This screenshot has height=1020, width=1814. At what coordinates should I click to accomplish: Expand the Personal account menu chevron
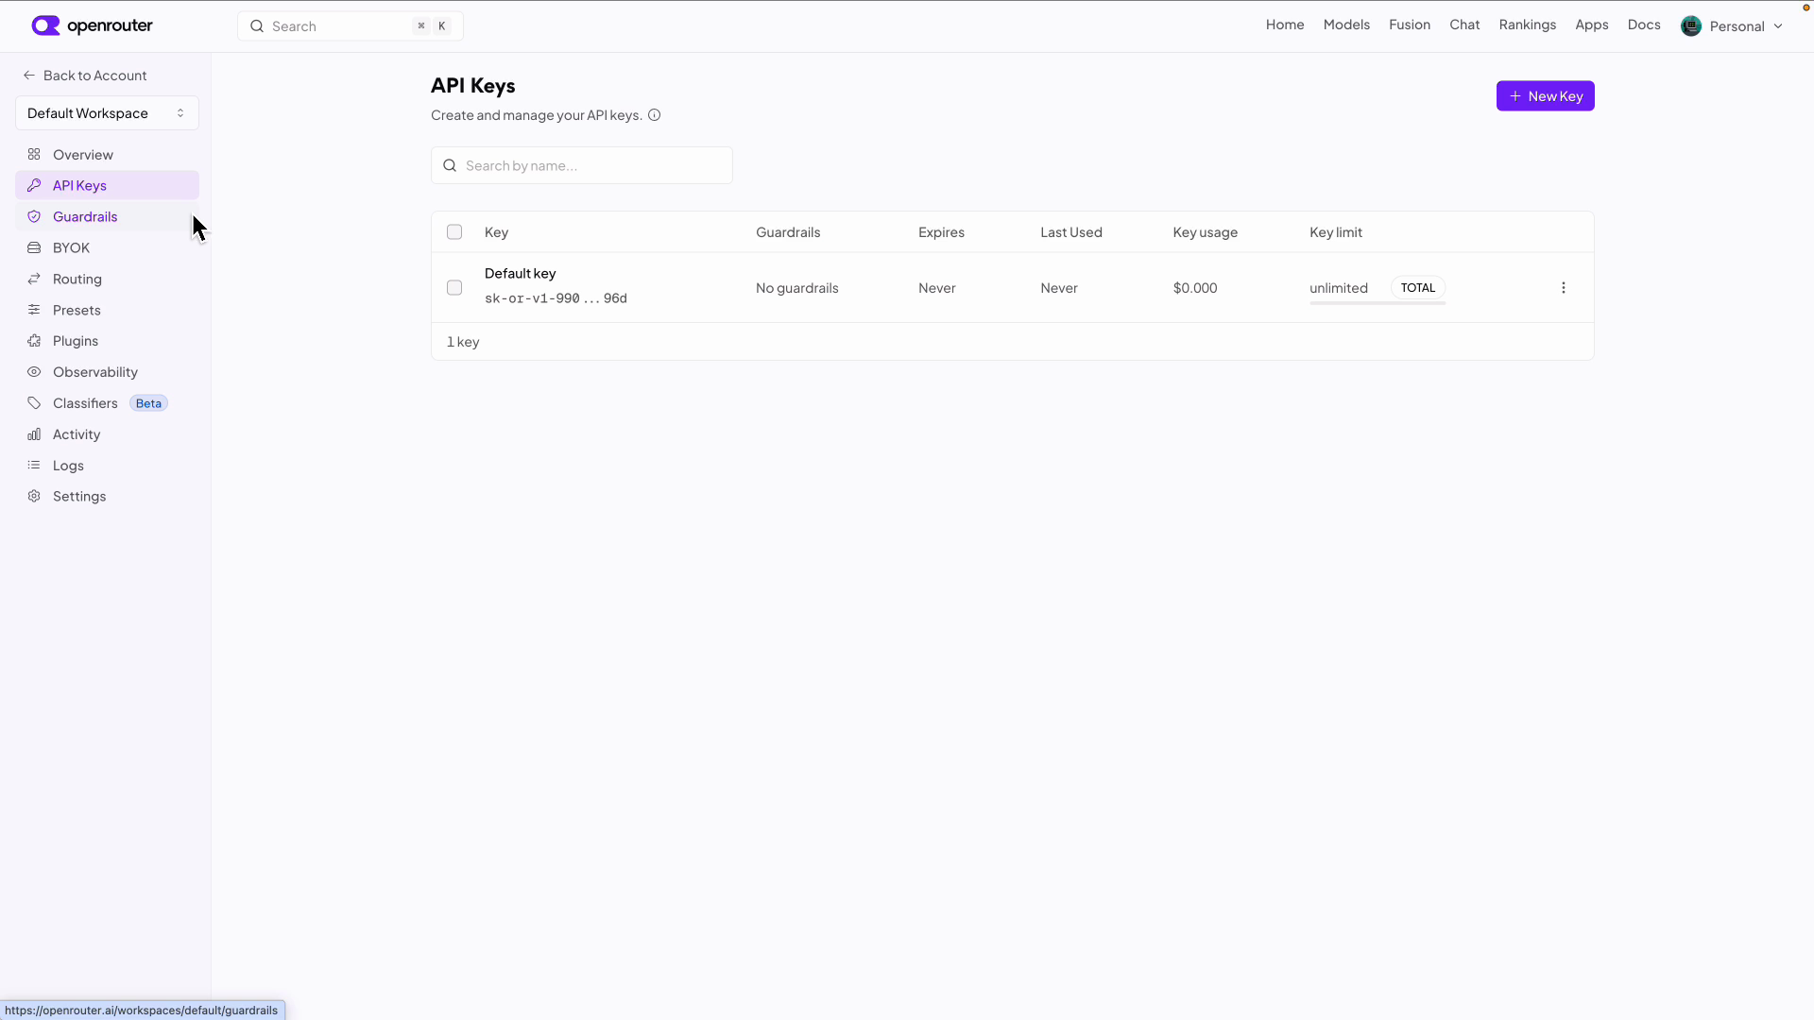(1778, 26)
